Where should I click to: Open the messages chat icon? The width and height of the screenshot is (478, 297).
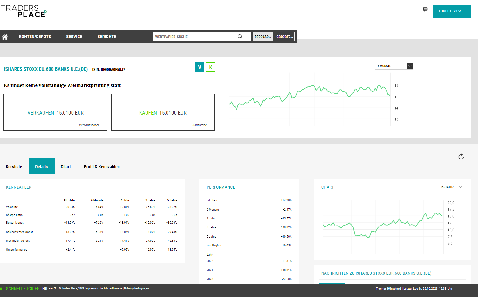click(425, 10)
